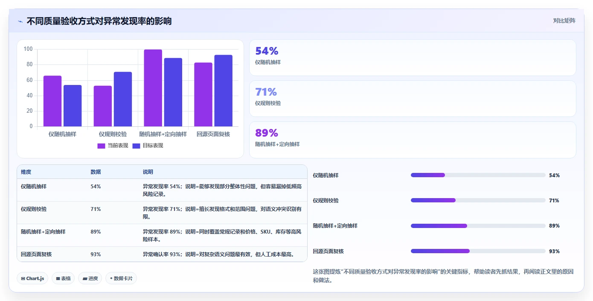Image resolution: width=593 pixels, height=301 pixels.
Task: Click the purple 仅随机抽样 current-performance bar
Action: tap(52, 101)
